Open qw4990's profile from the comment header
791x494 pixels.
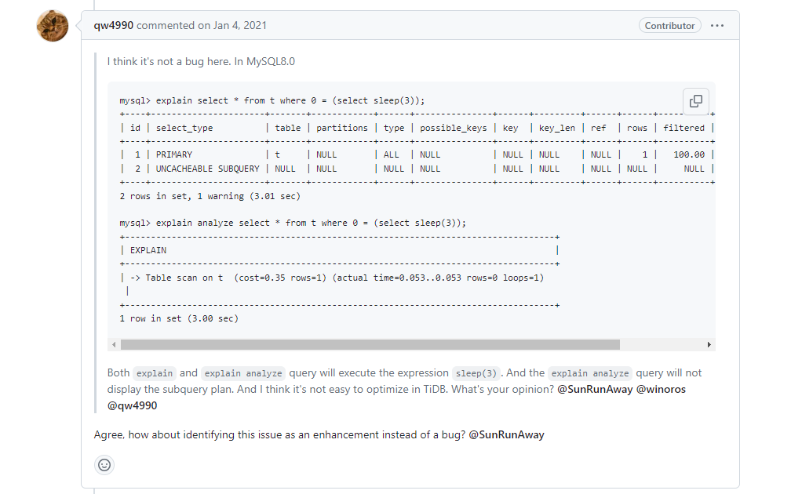click(x=114, y=25)
